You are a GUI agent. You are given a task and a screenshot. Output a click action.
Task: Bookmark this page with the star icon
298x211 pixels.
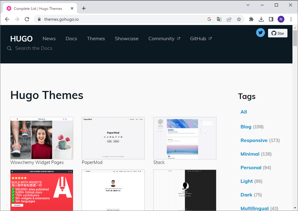pos(239,19)
